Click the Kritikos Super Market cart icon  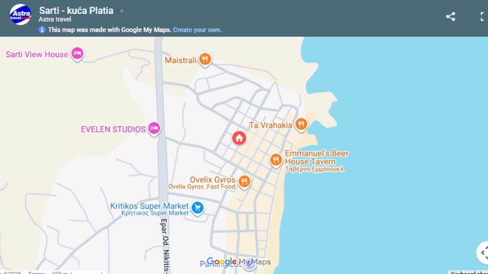(x=198, y=208)
